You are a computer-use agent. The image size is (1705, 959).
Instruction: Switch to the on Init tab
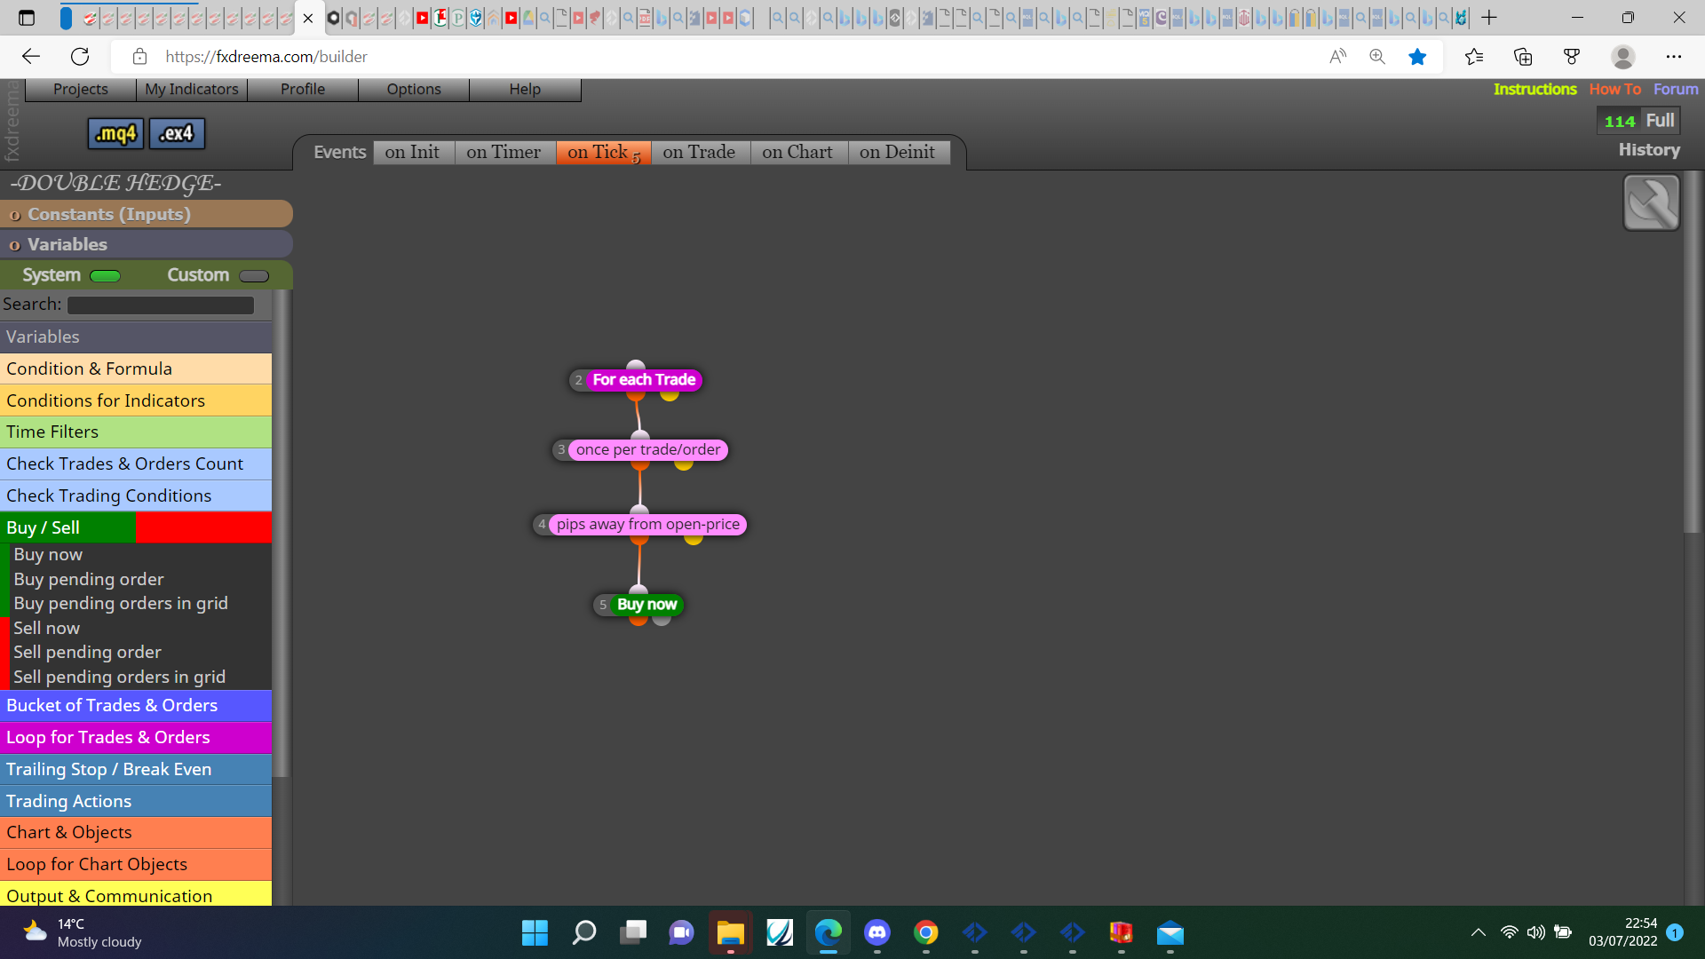412,152
